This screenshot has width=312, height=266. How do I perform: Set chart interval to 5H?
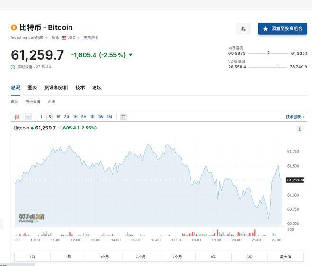84,117
